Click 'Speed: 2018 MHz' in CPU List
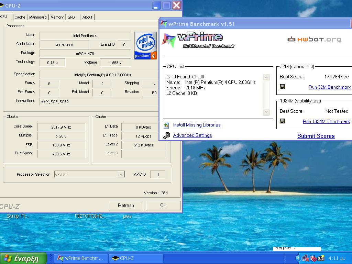This screenshot has height=264, width=352. click(186, 88)
